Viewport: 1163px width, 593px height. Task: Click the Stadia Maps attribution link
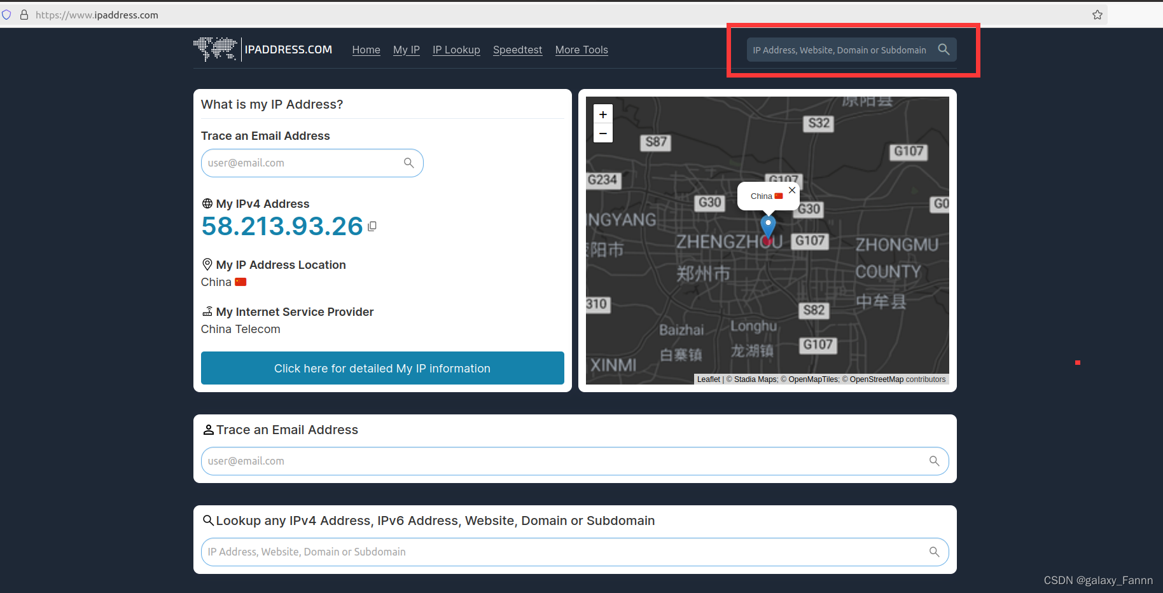(x=755, y=379)
